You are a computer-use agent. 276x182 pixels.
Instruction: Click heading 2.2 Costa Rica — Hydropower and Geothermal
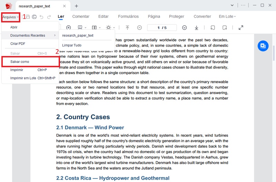click(113, 178)
